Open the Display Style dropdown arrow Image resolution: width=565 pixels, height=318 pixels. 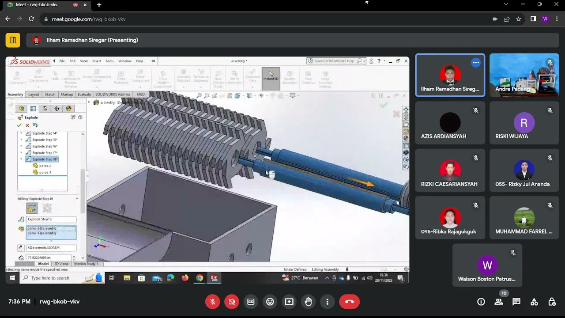coord(254,96)
